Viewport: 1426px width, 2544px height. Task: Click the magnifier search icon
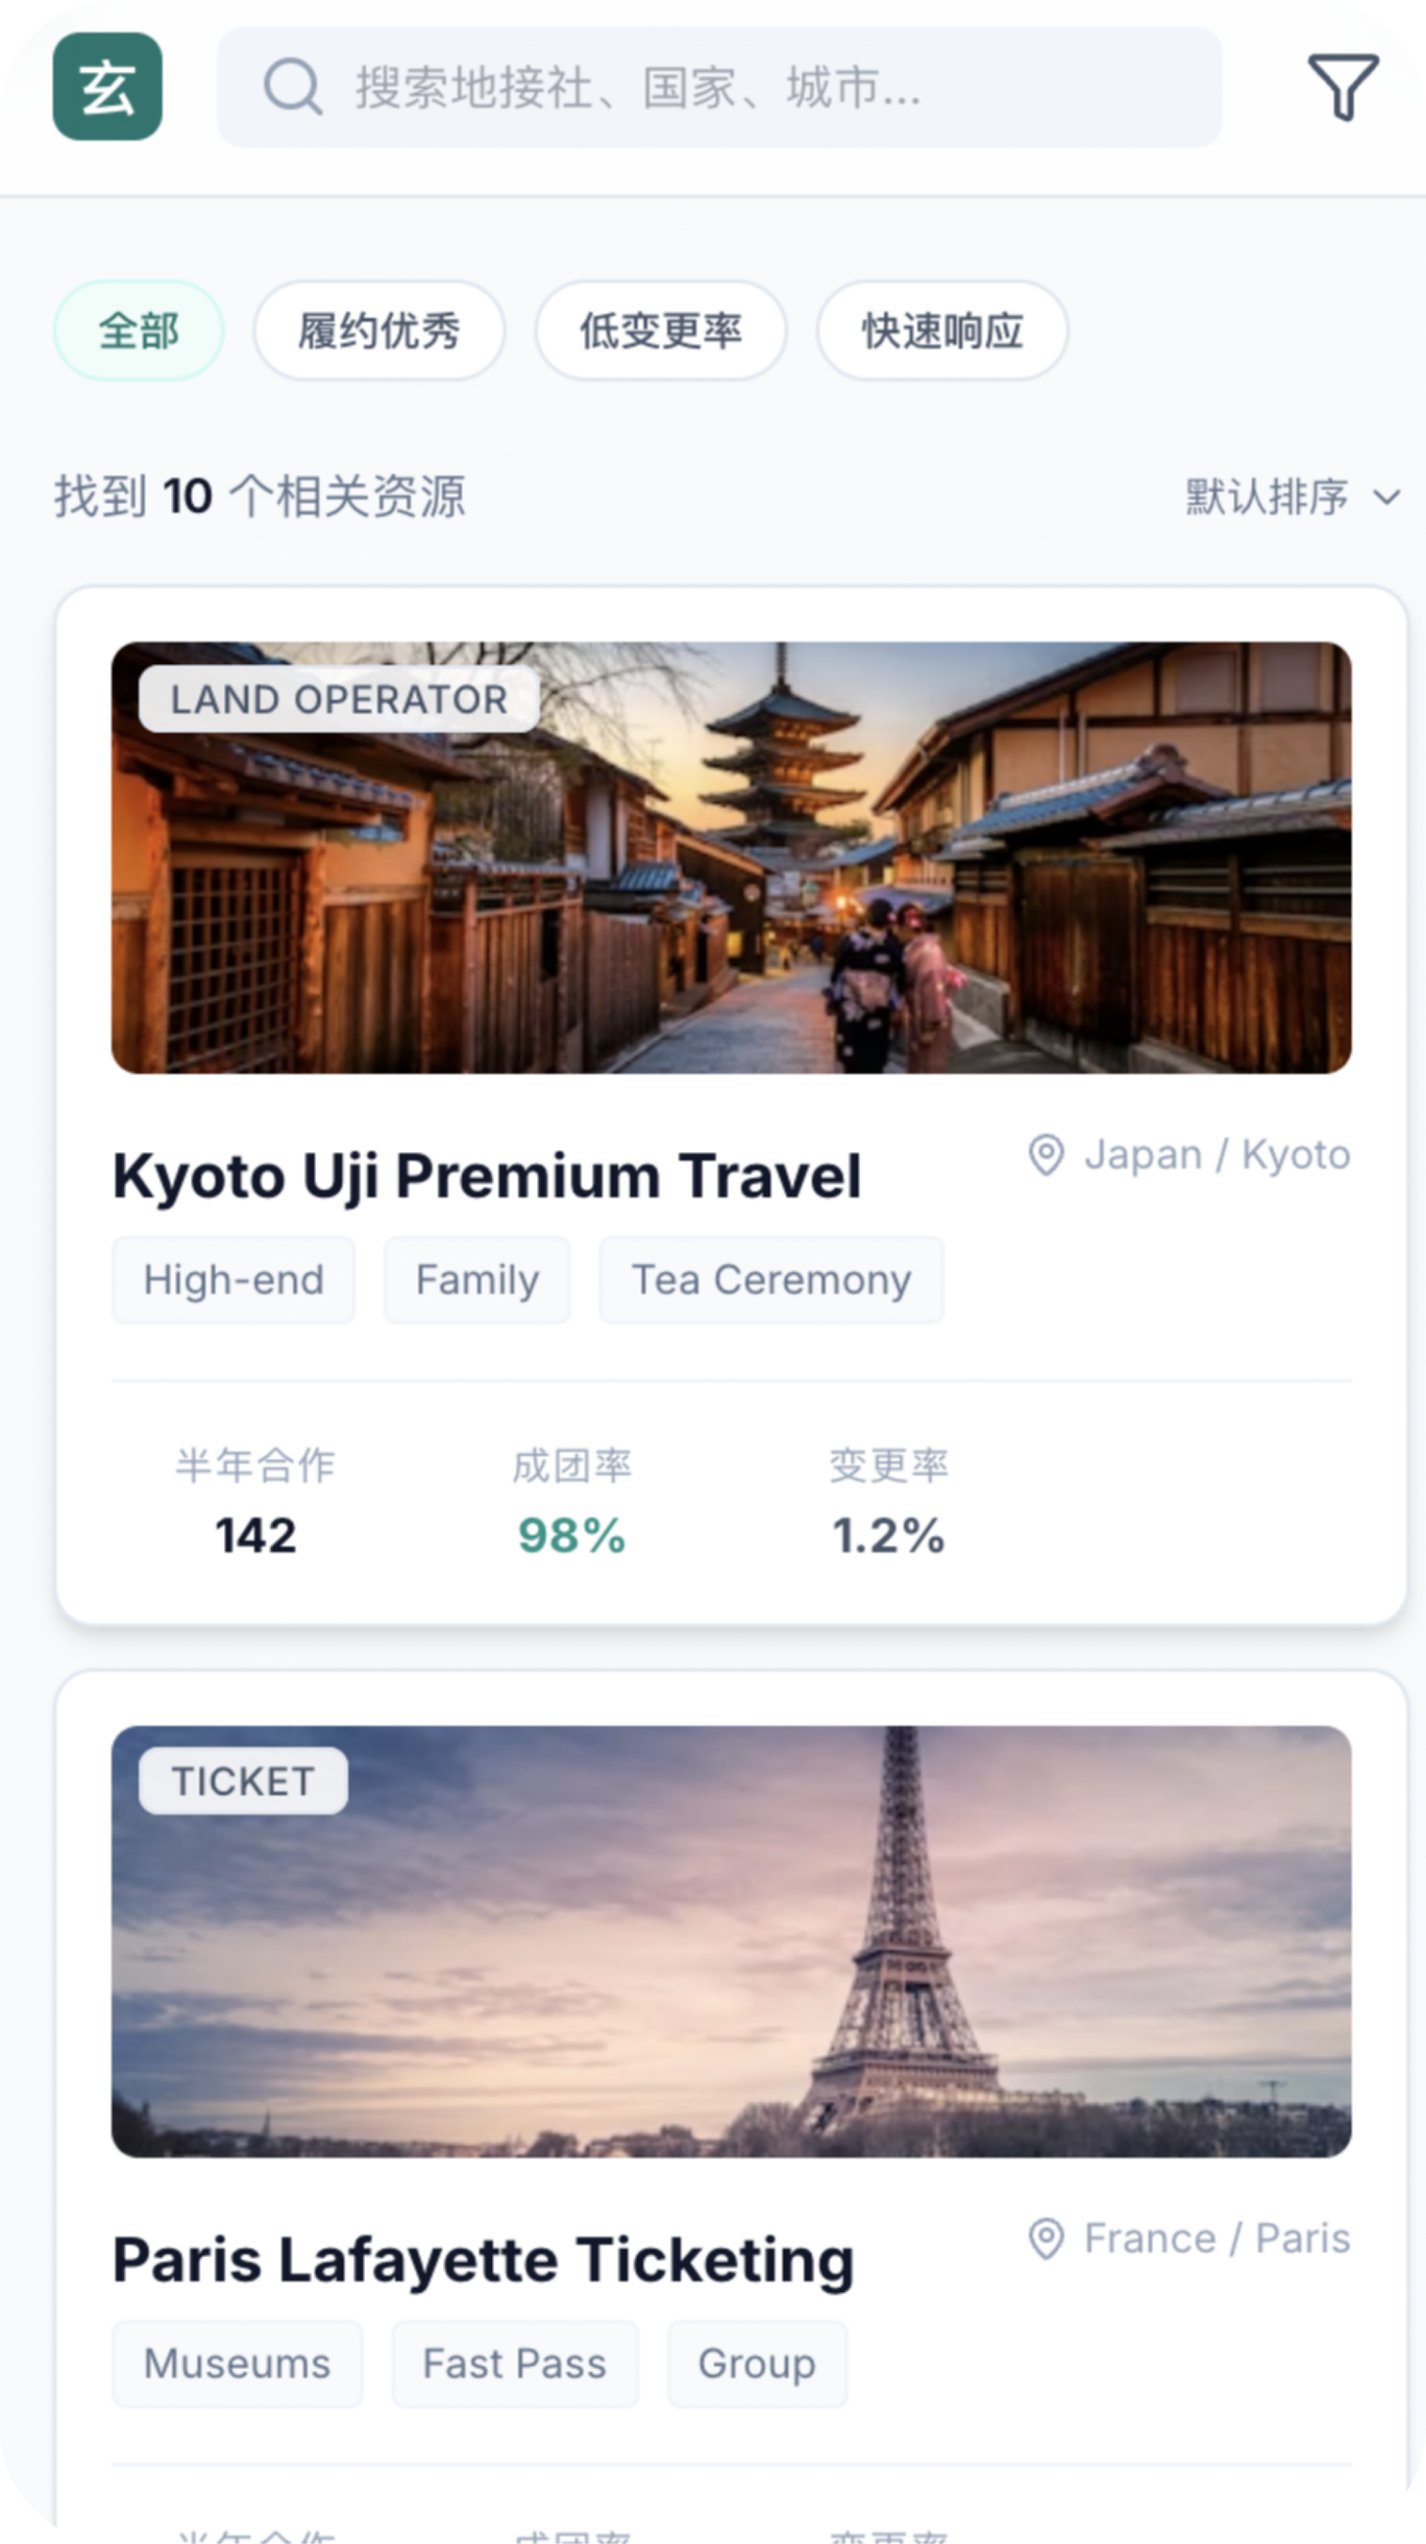click(x=293, y=87)
